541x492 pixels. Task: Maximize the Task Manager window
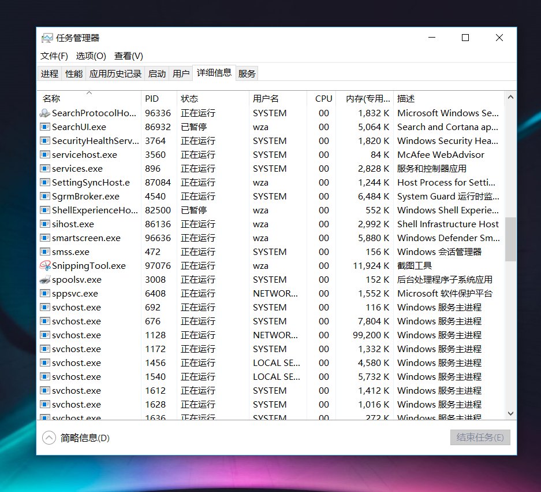tap(465, 38)
